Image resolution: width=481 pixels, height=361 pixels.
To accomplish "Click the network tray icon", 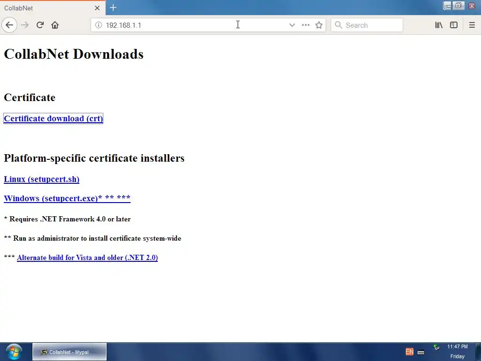I will [436, 347].
